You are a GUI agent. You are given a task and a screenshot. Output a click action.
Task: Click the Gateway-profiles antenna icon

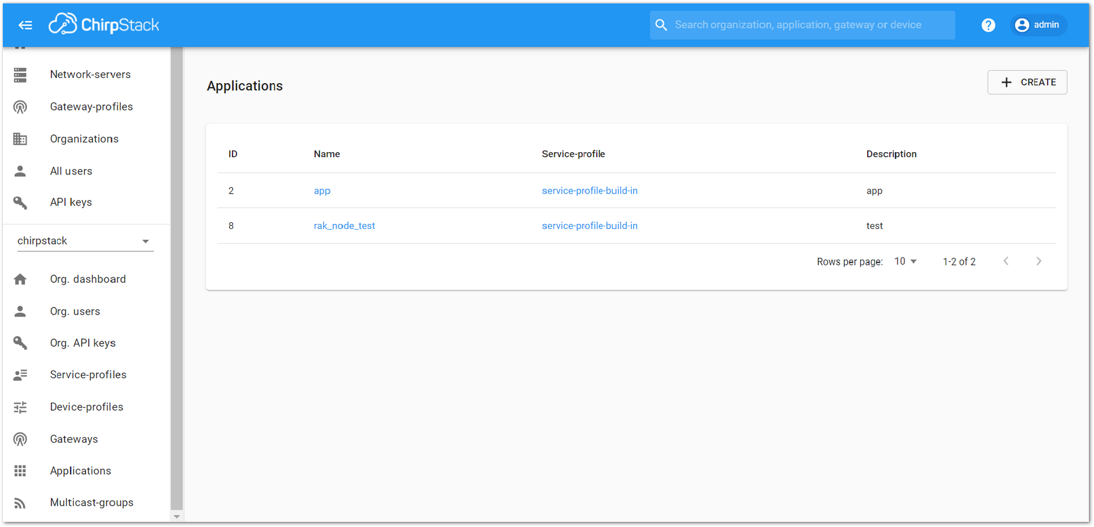21,107
